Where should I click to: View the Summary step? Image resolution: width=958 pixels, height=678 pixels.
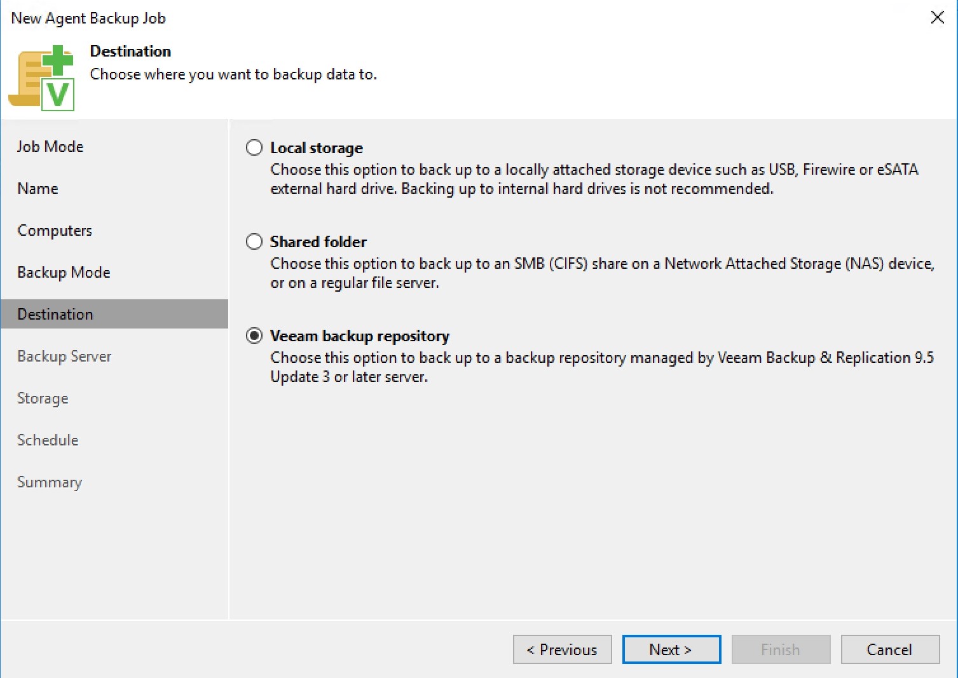coord(49,482)
